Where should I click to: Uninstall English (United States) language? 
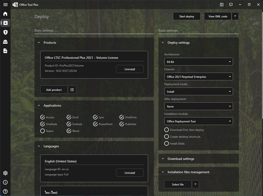130,173
